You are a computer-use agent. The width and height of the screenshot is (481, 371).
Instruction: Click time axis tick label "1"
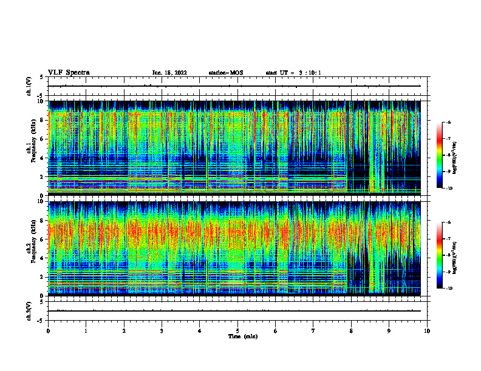[x=86, y=331]
